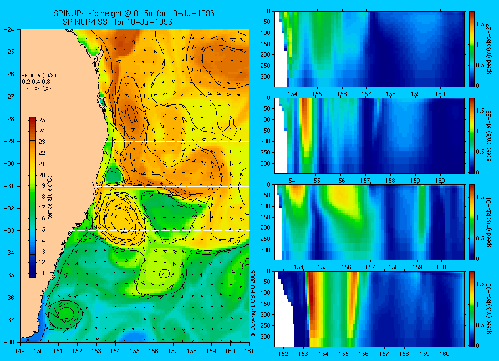Click the '157' longitude label under the lat=-27 plot

point(366,94)
